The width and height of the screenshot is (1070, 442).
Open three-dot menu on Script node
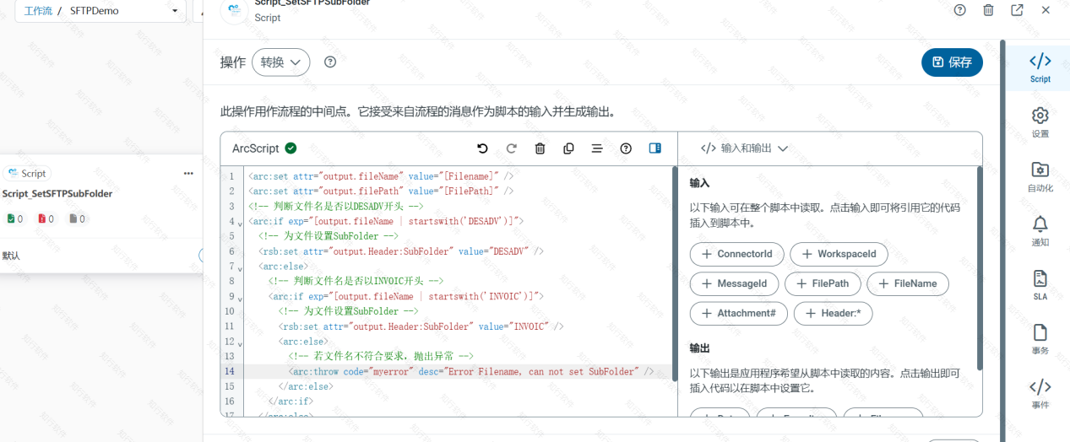pyautogui.click(x=188, y=173)
